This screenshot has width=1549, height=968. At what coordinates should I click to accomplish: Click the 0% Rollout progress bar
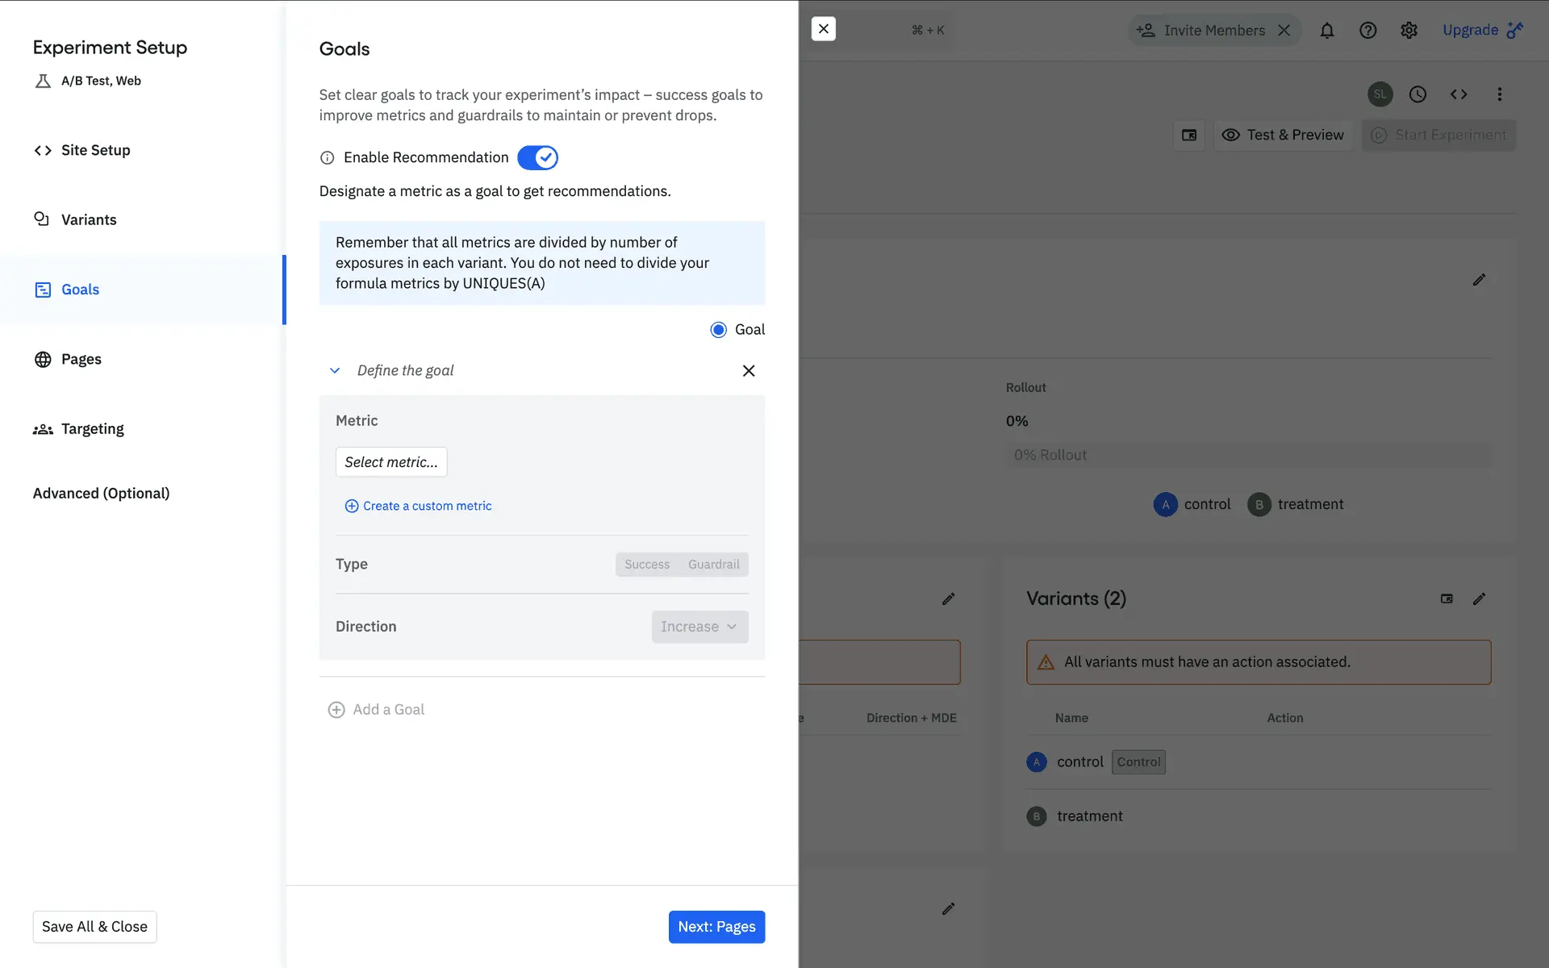(x=1248, y=455)
